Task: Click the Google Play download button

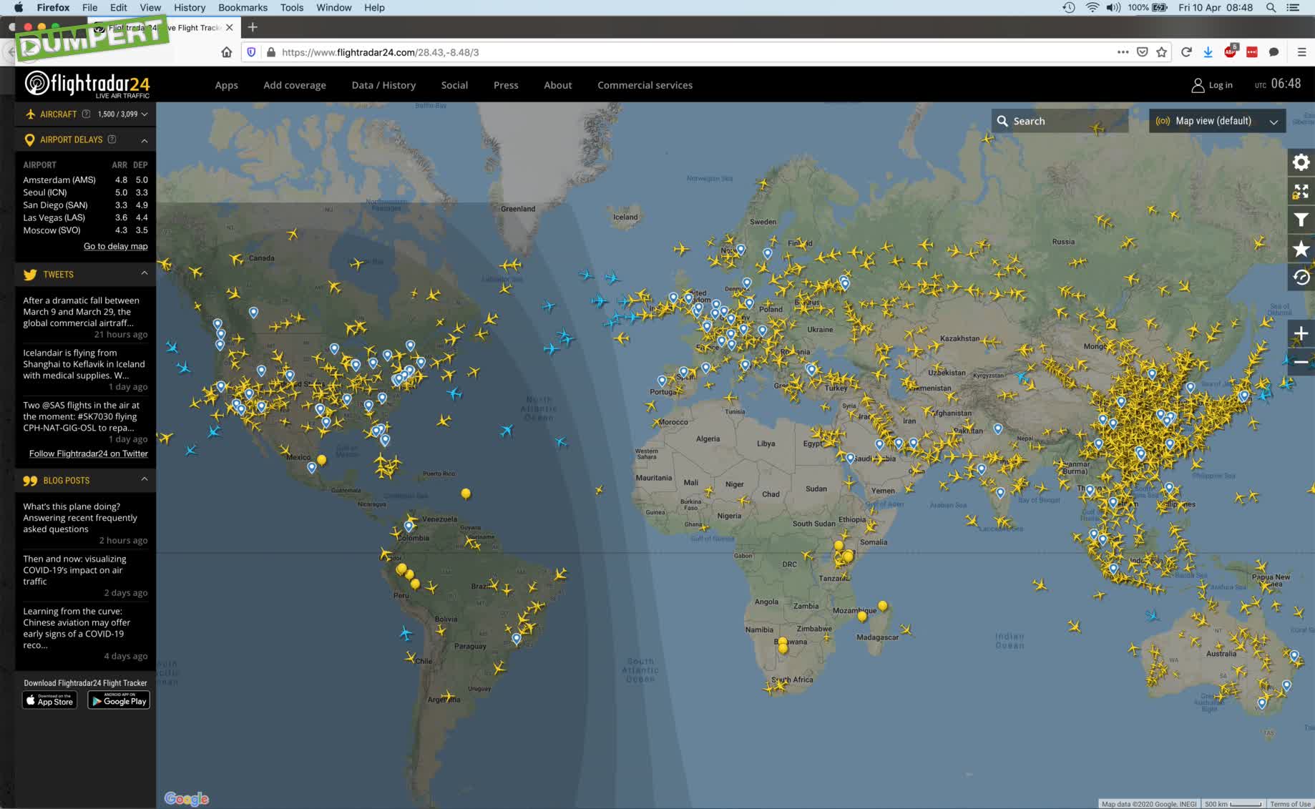Action: (x=119, y=700)
